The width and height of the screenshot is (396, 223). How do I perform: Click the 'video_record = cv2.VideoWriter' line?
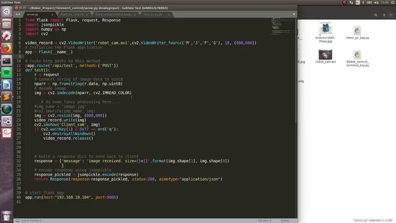(x=141, y=43)
